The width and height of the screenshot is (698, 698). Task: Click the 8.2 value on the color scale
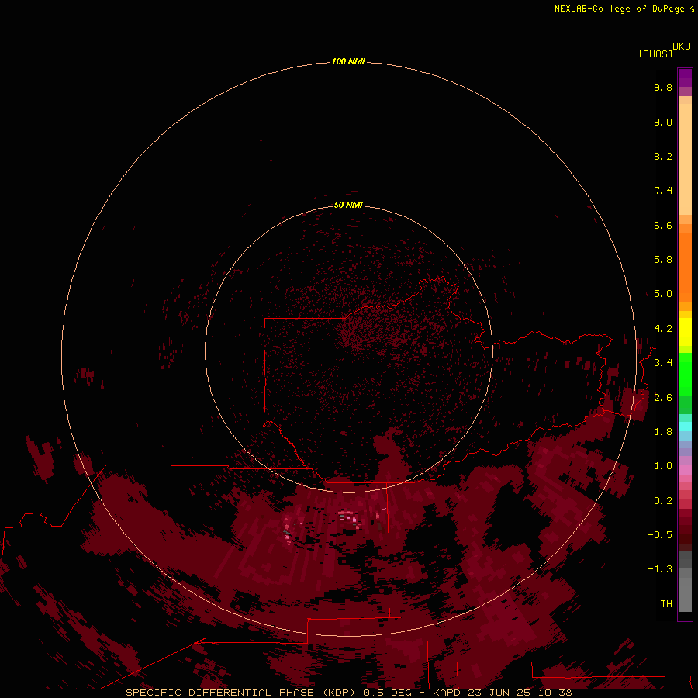pyautogui.click(x=663, y=156)
